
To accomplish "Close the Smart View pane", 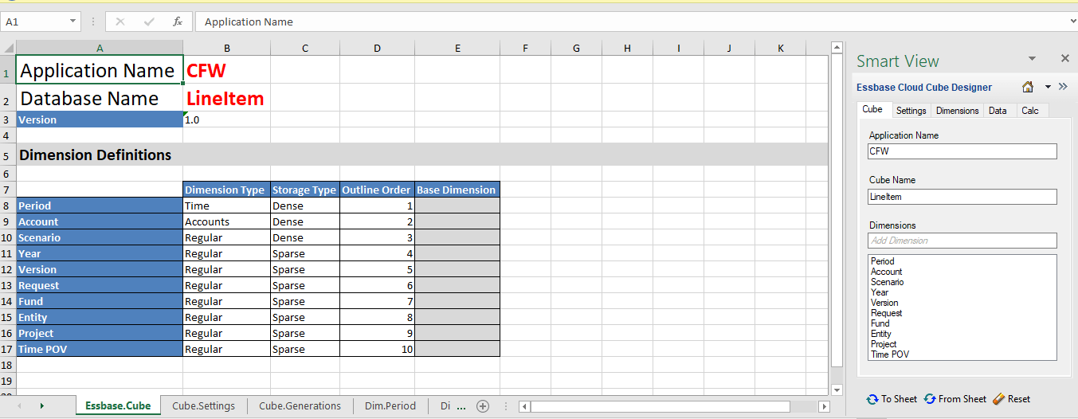I will (1064, 58).
